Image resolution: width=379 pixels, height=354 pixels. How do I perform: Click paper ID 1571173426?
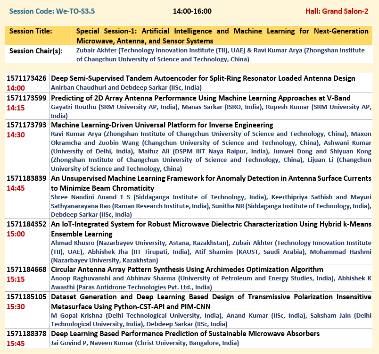coord(26,78)
